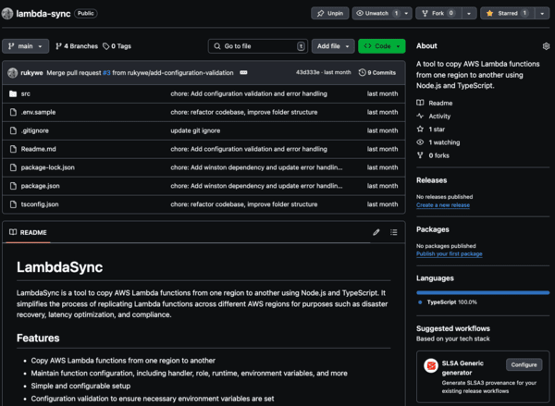Open the .env.sample file name
This screenshot has width=555, height=406.
(x=38, y=112)
